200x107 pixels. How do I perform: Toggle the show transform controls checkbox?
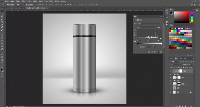25,5
